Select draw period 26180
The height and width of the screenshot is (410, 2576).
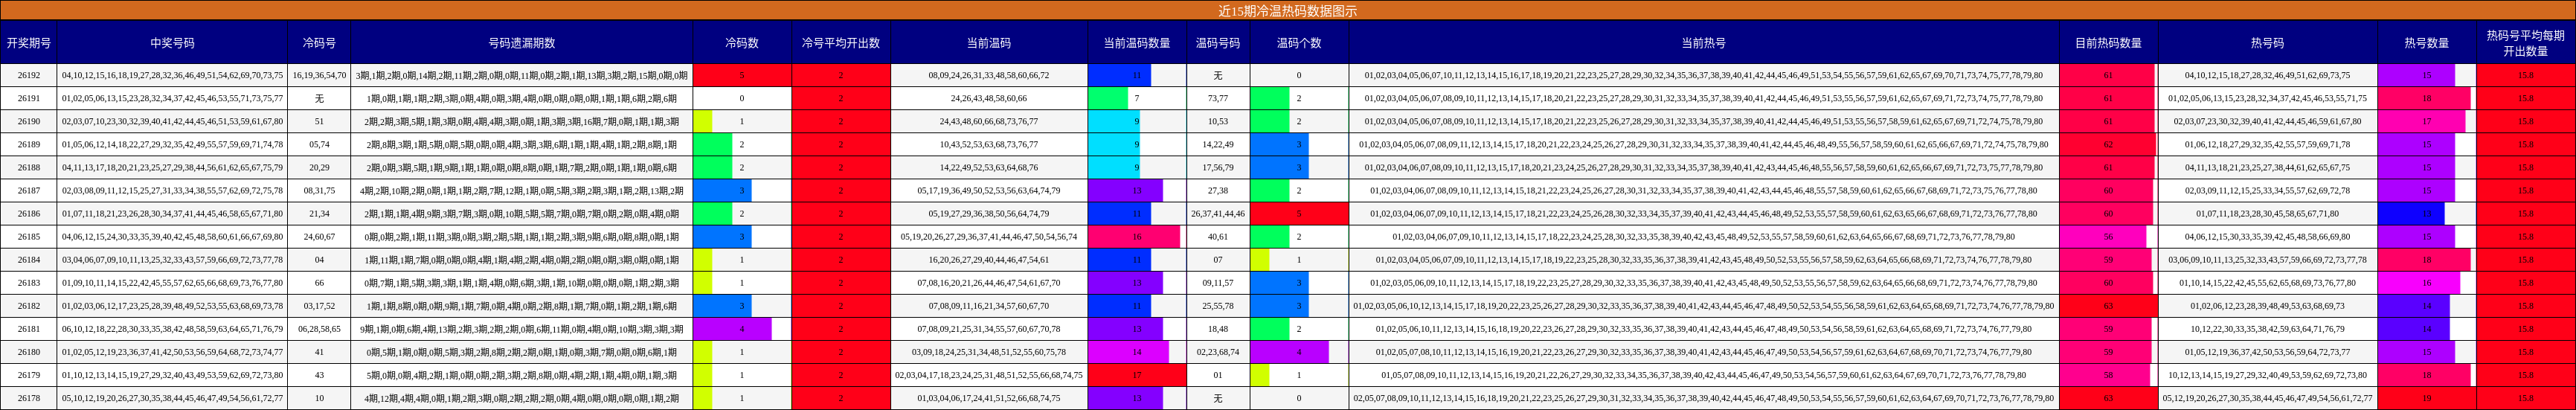(x=28, y=352)
